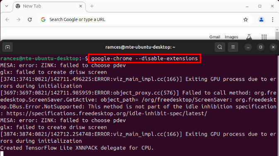Close the Chrome window
The image size is (279, 156).
[272, 6]
